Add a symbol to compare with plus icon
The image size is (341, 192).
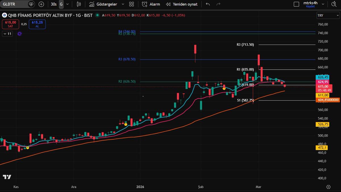pyautogui.click(x=41, y=4)
